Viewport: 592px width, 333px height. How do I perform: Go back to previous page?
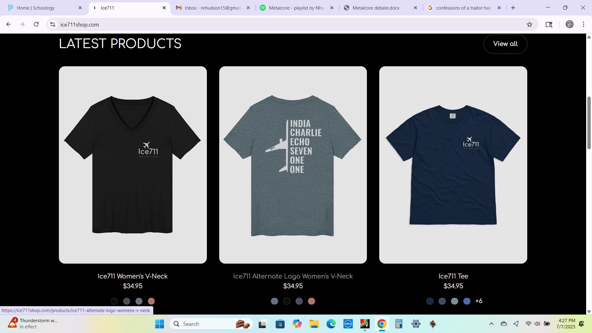(9, 24)
